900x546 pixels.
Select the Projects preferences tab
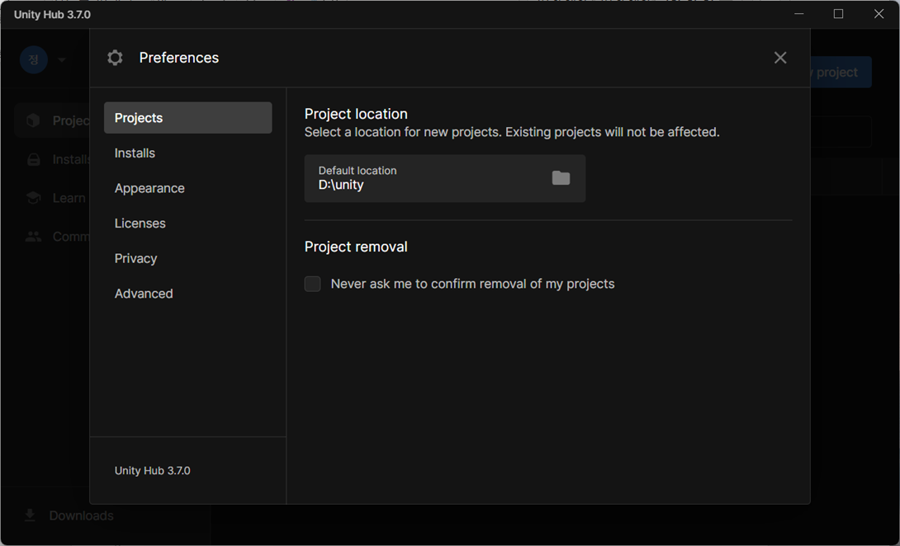click(187, 118)
